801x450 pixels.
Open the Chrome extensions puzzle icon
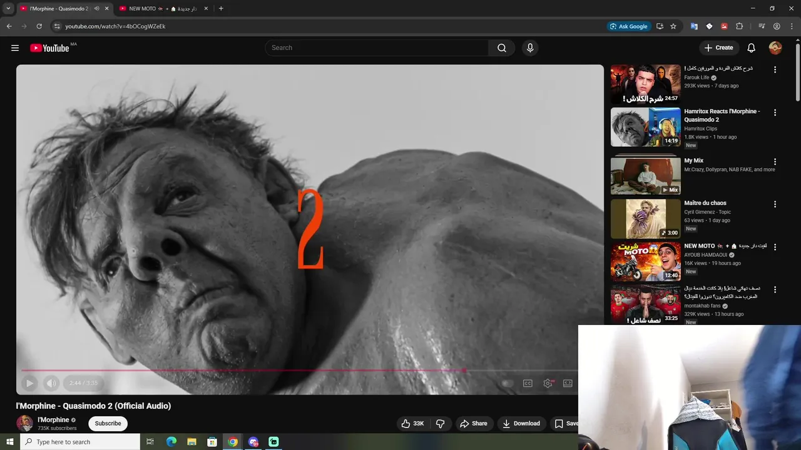(x=739, y=26)
